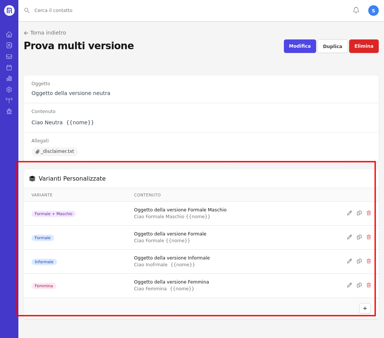This screenshot has width=384, height=338.
Task: Edit the Formale variant pencil
Action: [x=349, y=237]
